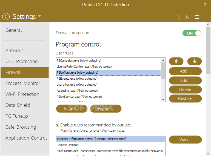211x156 pixels.
Task: Click the Import... rules button
Action: point(72,109)
